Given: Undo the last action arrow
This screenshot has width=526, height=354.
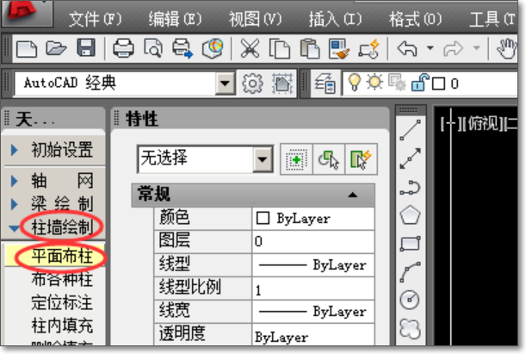Looking at the screenshot, I should 407,48.
